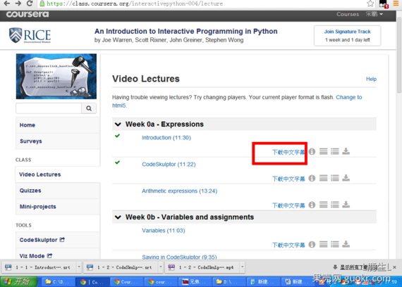Open CodeSkulptor tool link in sidebar
The height and width of the screenshot is (287, 402).
[x=58, y=240]
